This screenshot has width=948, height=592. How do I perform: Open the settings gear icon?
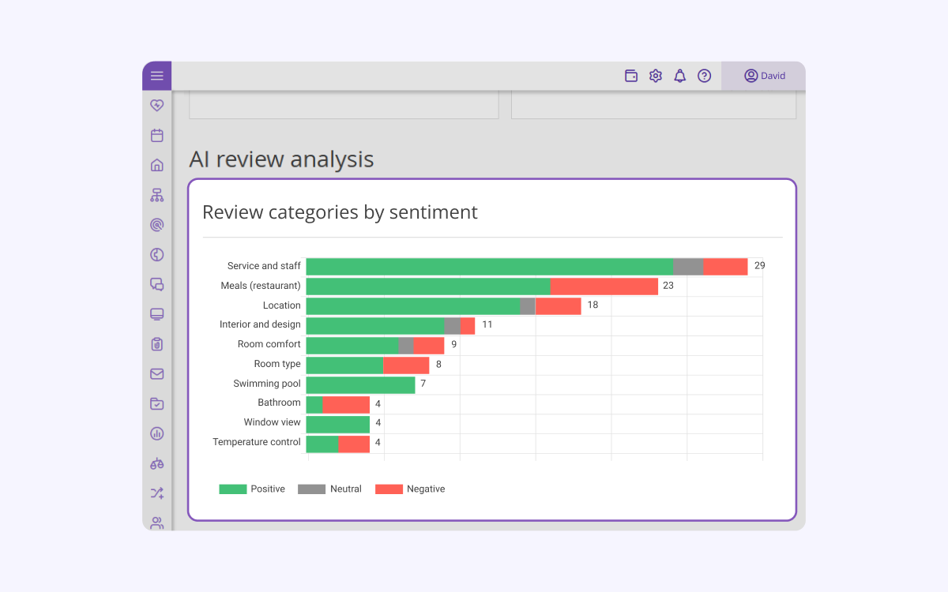click(x=656, y=76)
